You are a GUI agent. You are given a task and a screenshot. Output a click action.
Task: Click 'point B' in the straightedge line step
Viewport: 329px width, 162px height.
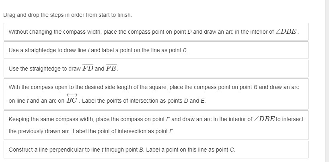[x=178, y=50]
